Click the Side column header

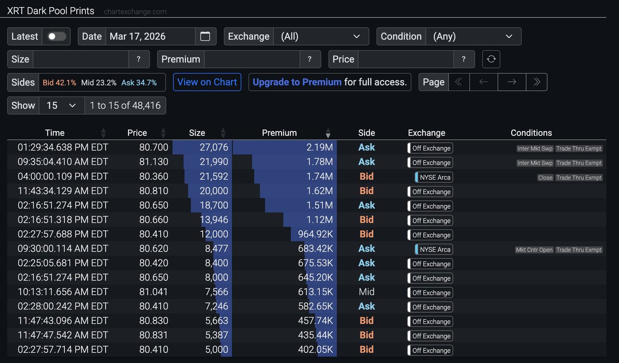[x=367, y=133]
